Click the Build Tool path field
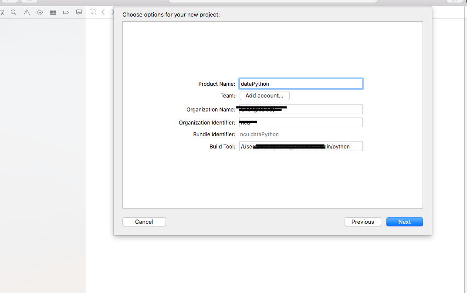The width and height of the screenshot is (467, 293). [301, 146]
